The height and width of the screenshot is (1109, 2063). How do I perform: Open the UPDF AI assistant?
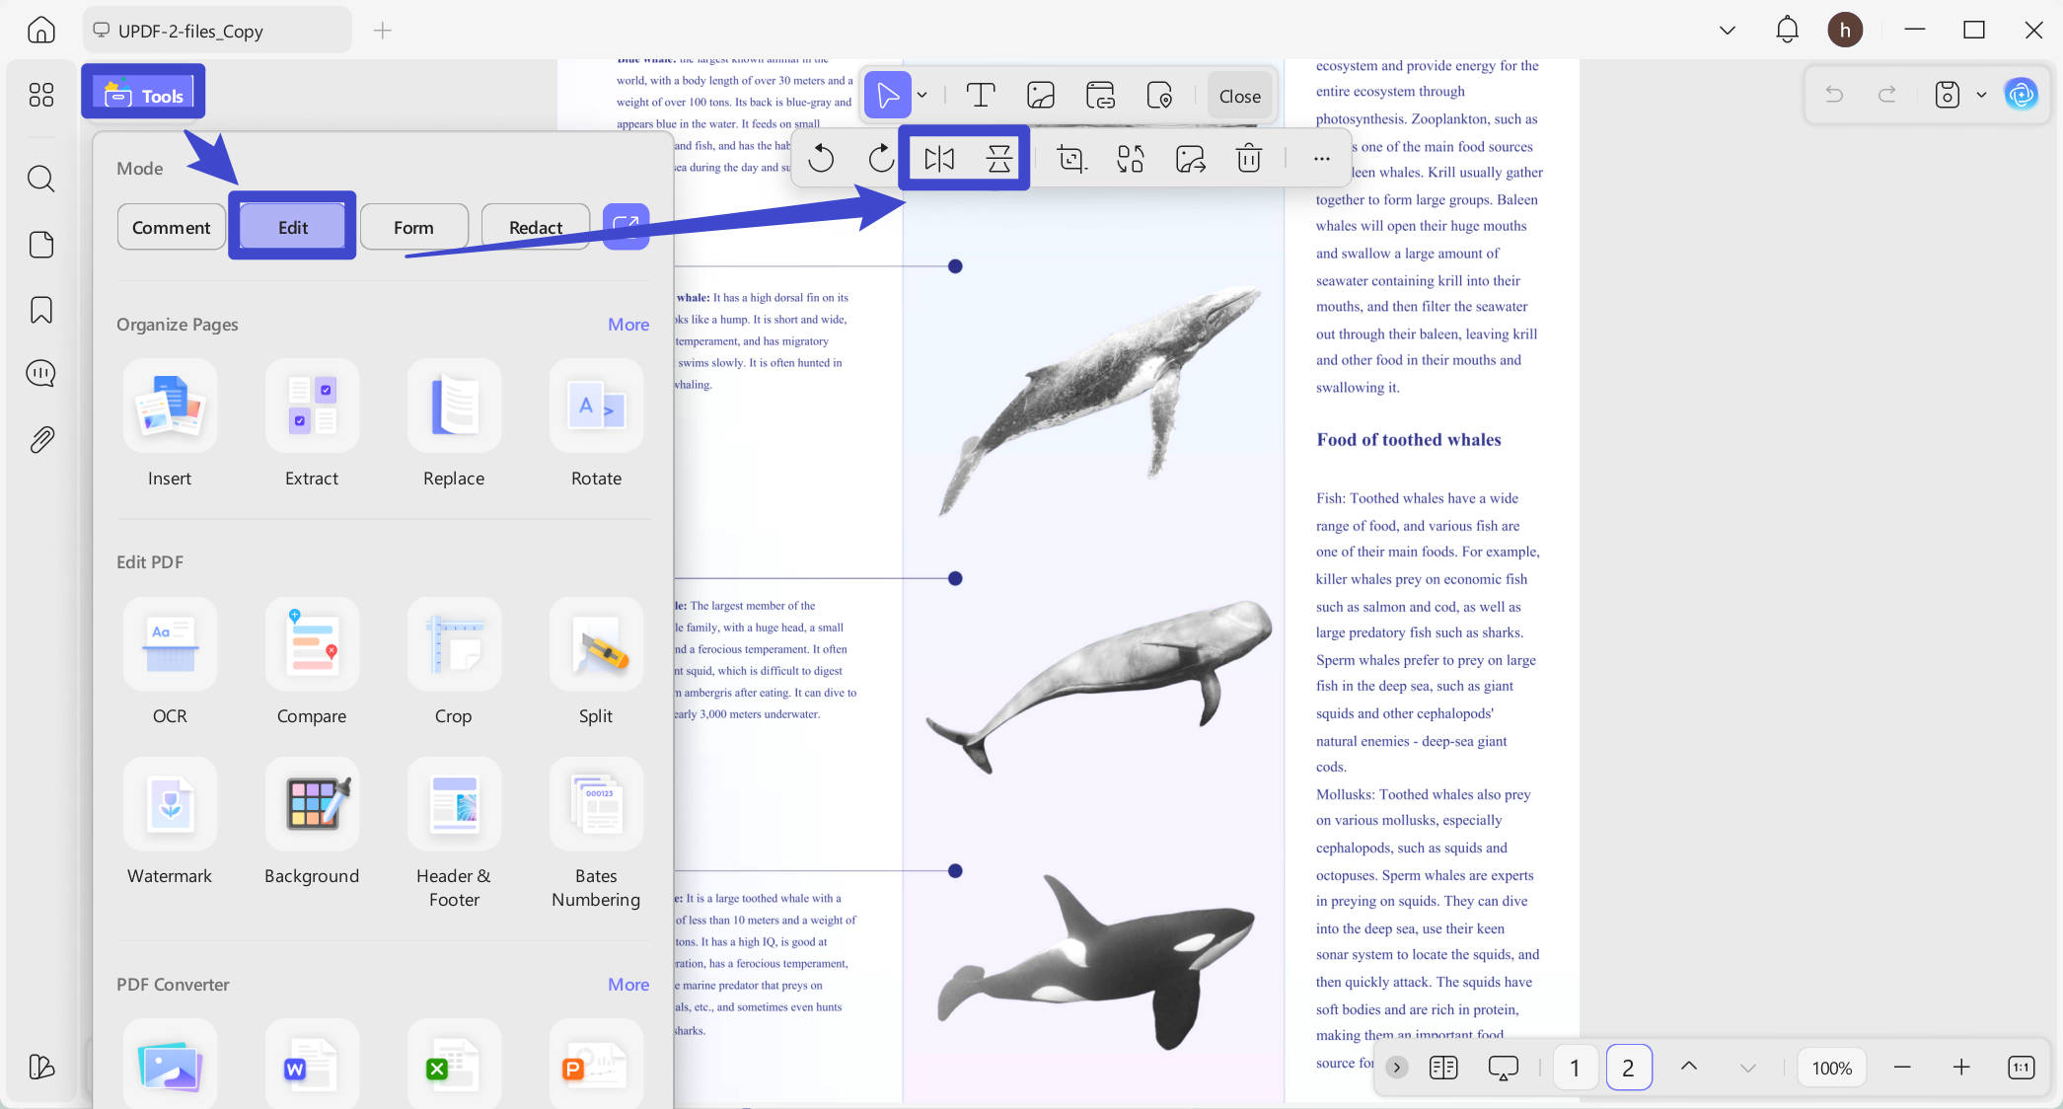coord(2022,95)
